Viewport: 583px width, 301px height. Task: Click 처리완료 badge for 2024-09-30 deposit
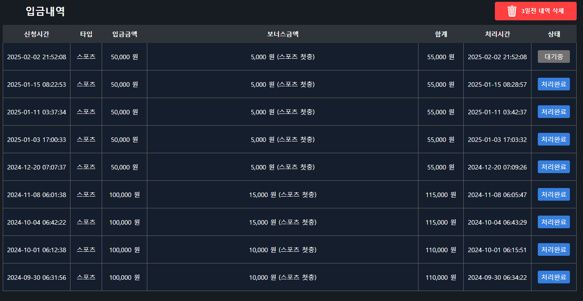[554, 277]
